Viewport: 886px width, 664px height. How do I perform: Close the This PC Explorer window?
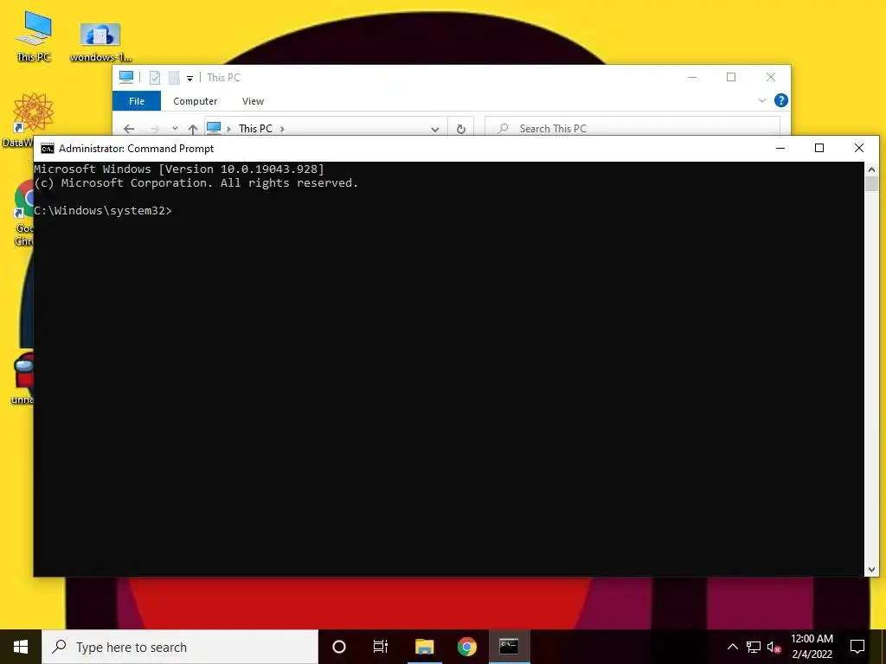tap(771, 77)
